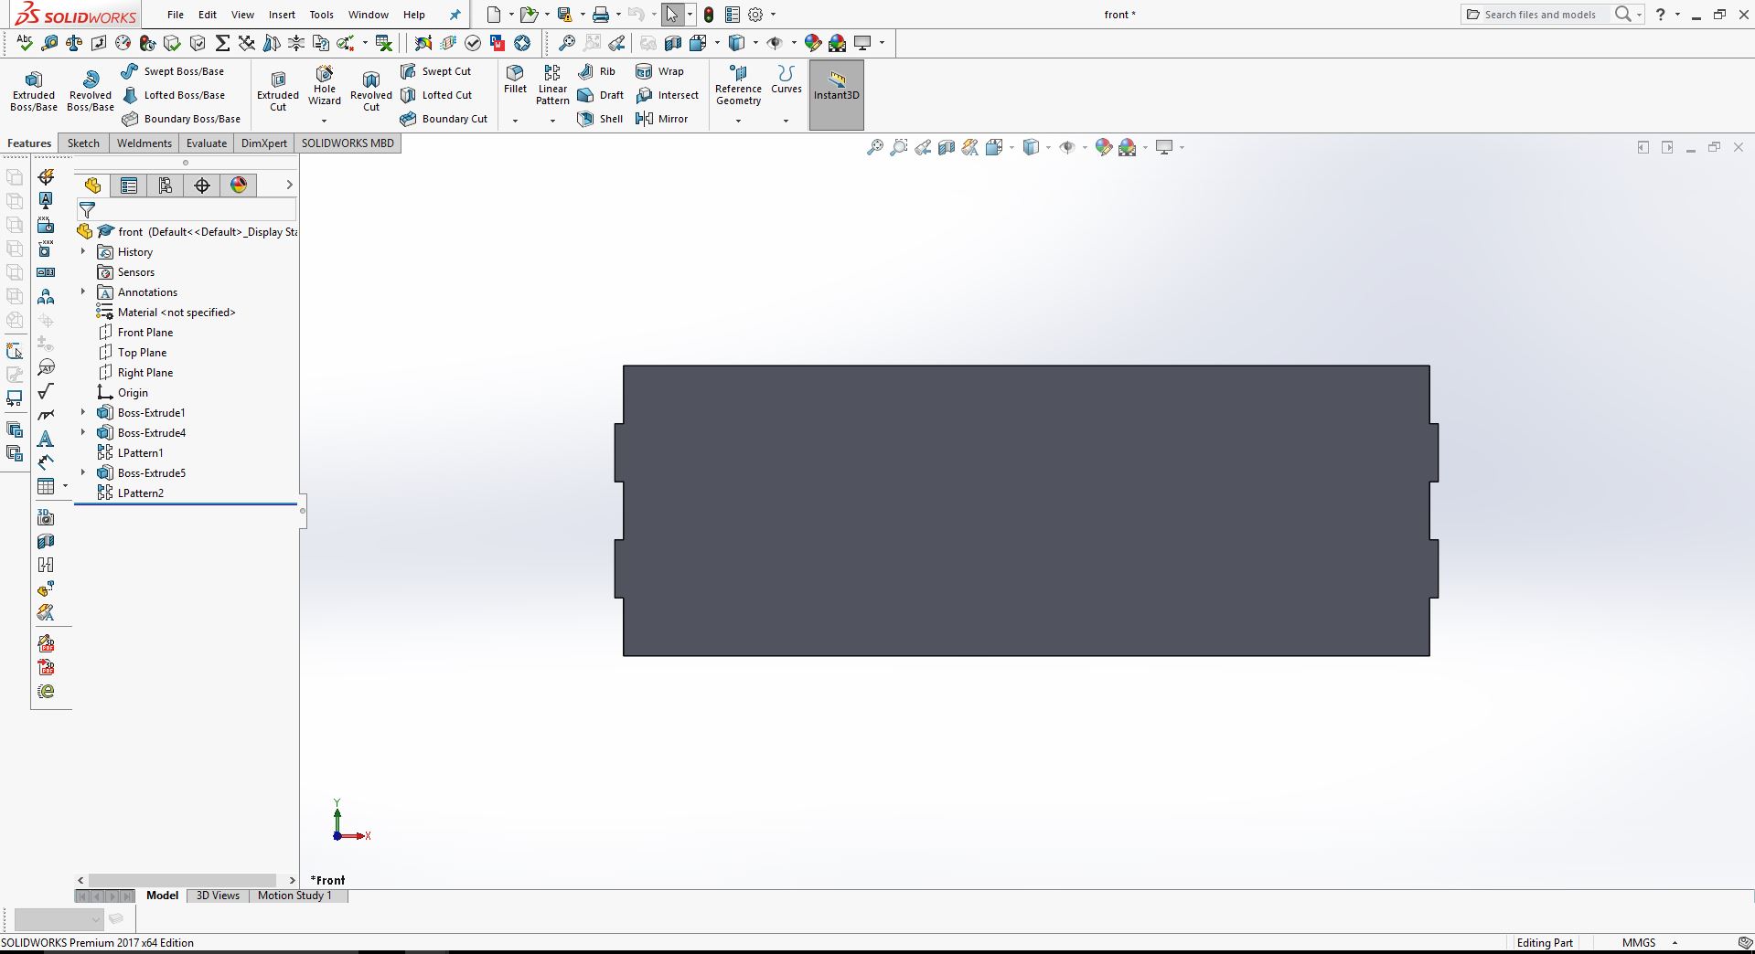The width and height of the screenshot is (1755, 954).
Task: Pick the Swept Cut tool
Action: [x=435, y=71]
